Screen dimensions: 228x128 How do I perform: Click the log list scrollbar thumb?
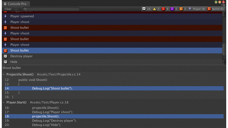tap(224, 49)
